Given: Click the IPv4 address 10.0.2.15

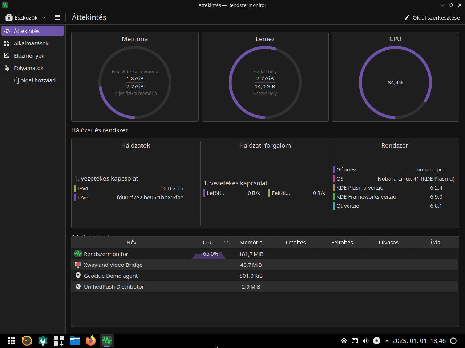Looking at the screenshot, I should pos(172,188).
